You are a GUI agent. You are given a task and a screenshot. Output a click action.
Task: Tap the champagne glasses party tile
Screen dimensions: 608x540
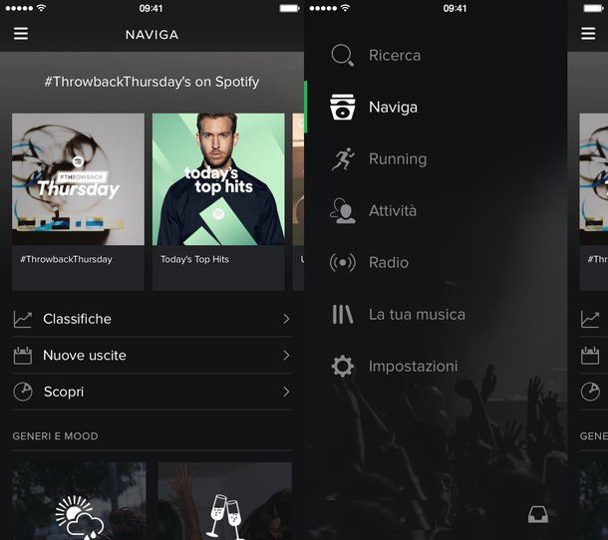[x=225, y=500]
